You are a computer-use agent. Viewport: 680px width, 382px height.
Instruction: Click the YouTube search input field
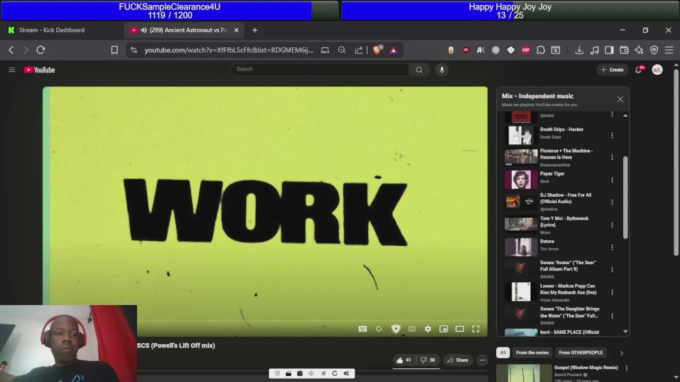(x=320, y=70)
